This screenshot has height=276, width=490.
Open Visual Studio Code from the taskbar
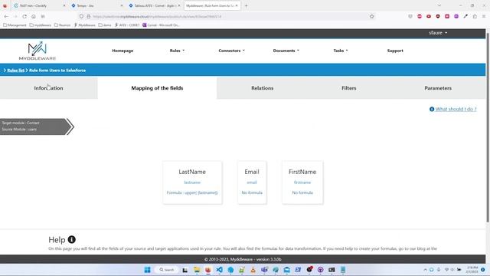tap(220, 270)
